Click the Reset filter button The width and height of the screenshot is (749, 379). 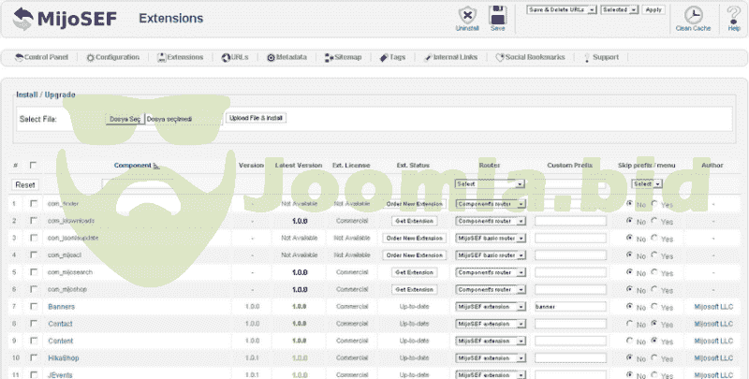tap(25, 185)
